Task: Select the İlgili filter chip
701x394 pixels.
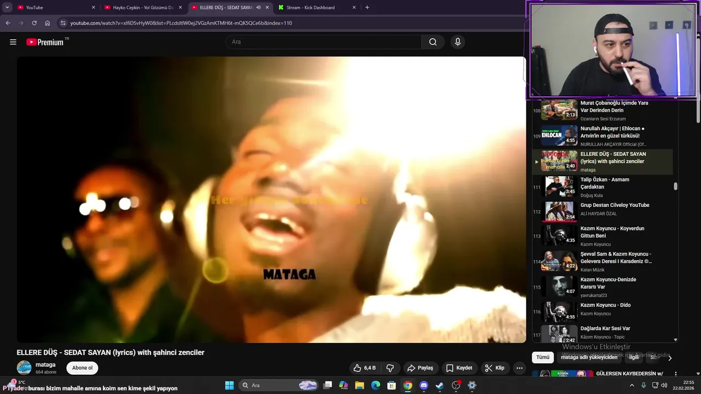Action: pos(634,357)
